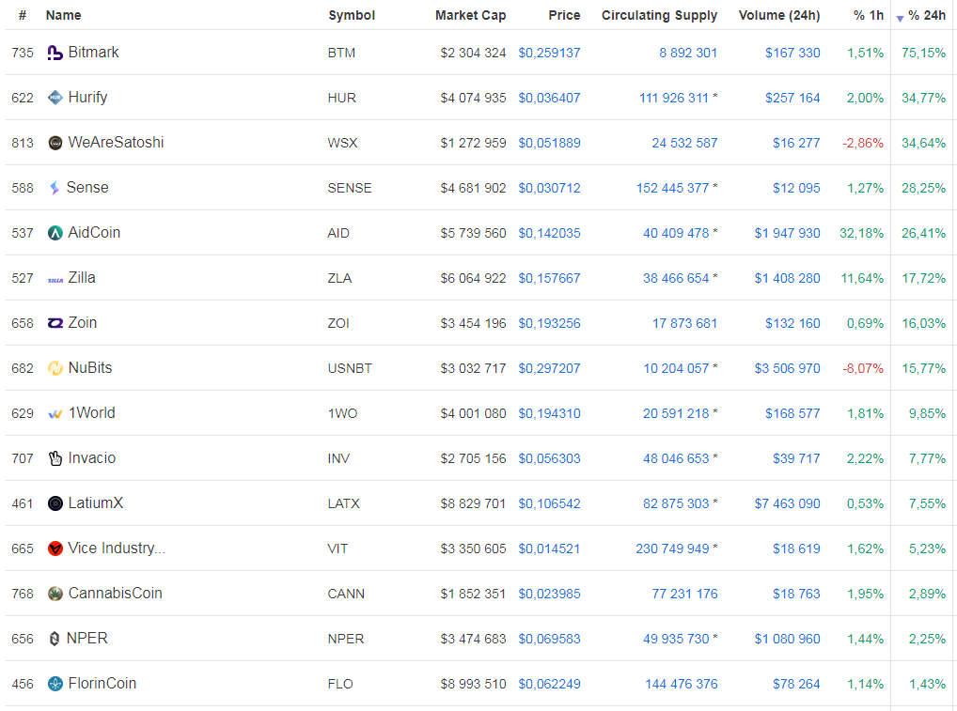Click FlorinCoin price $0,062249
Screen dimensions: 957x711
(549, 685)
